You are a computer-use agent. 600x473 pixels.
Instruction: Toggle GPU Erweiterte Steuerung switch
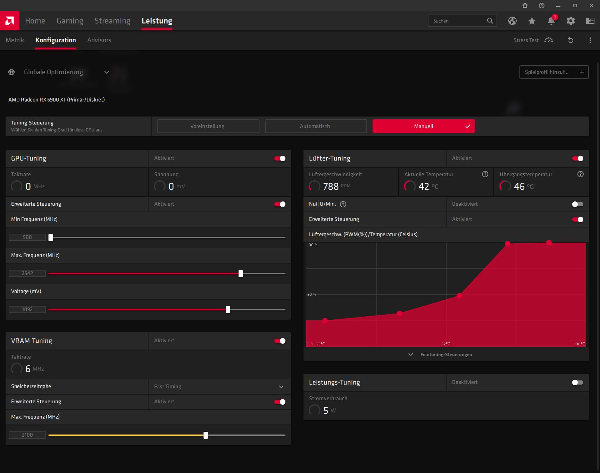pyautogui.click(x=280, y=204)
